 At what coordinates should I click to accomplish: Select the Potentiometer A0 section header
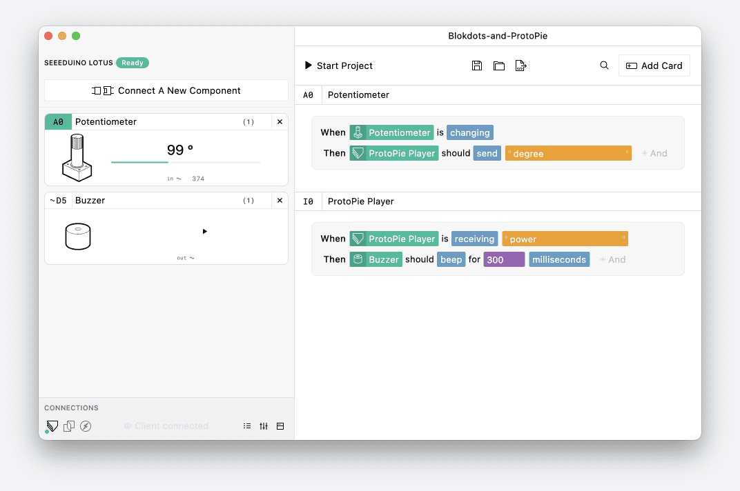(498, 94)
